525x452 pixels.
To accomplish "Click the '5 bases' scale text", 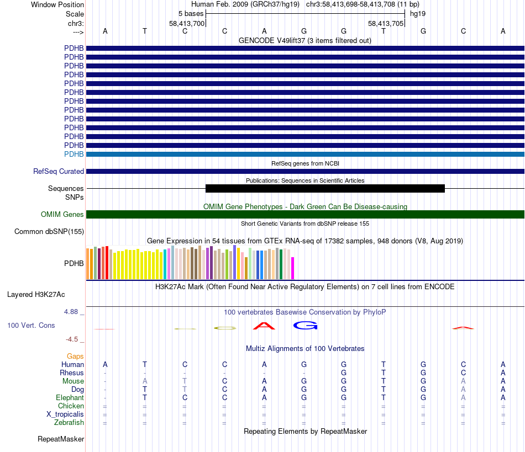I will click(191, 14).
